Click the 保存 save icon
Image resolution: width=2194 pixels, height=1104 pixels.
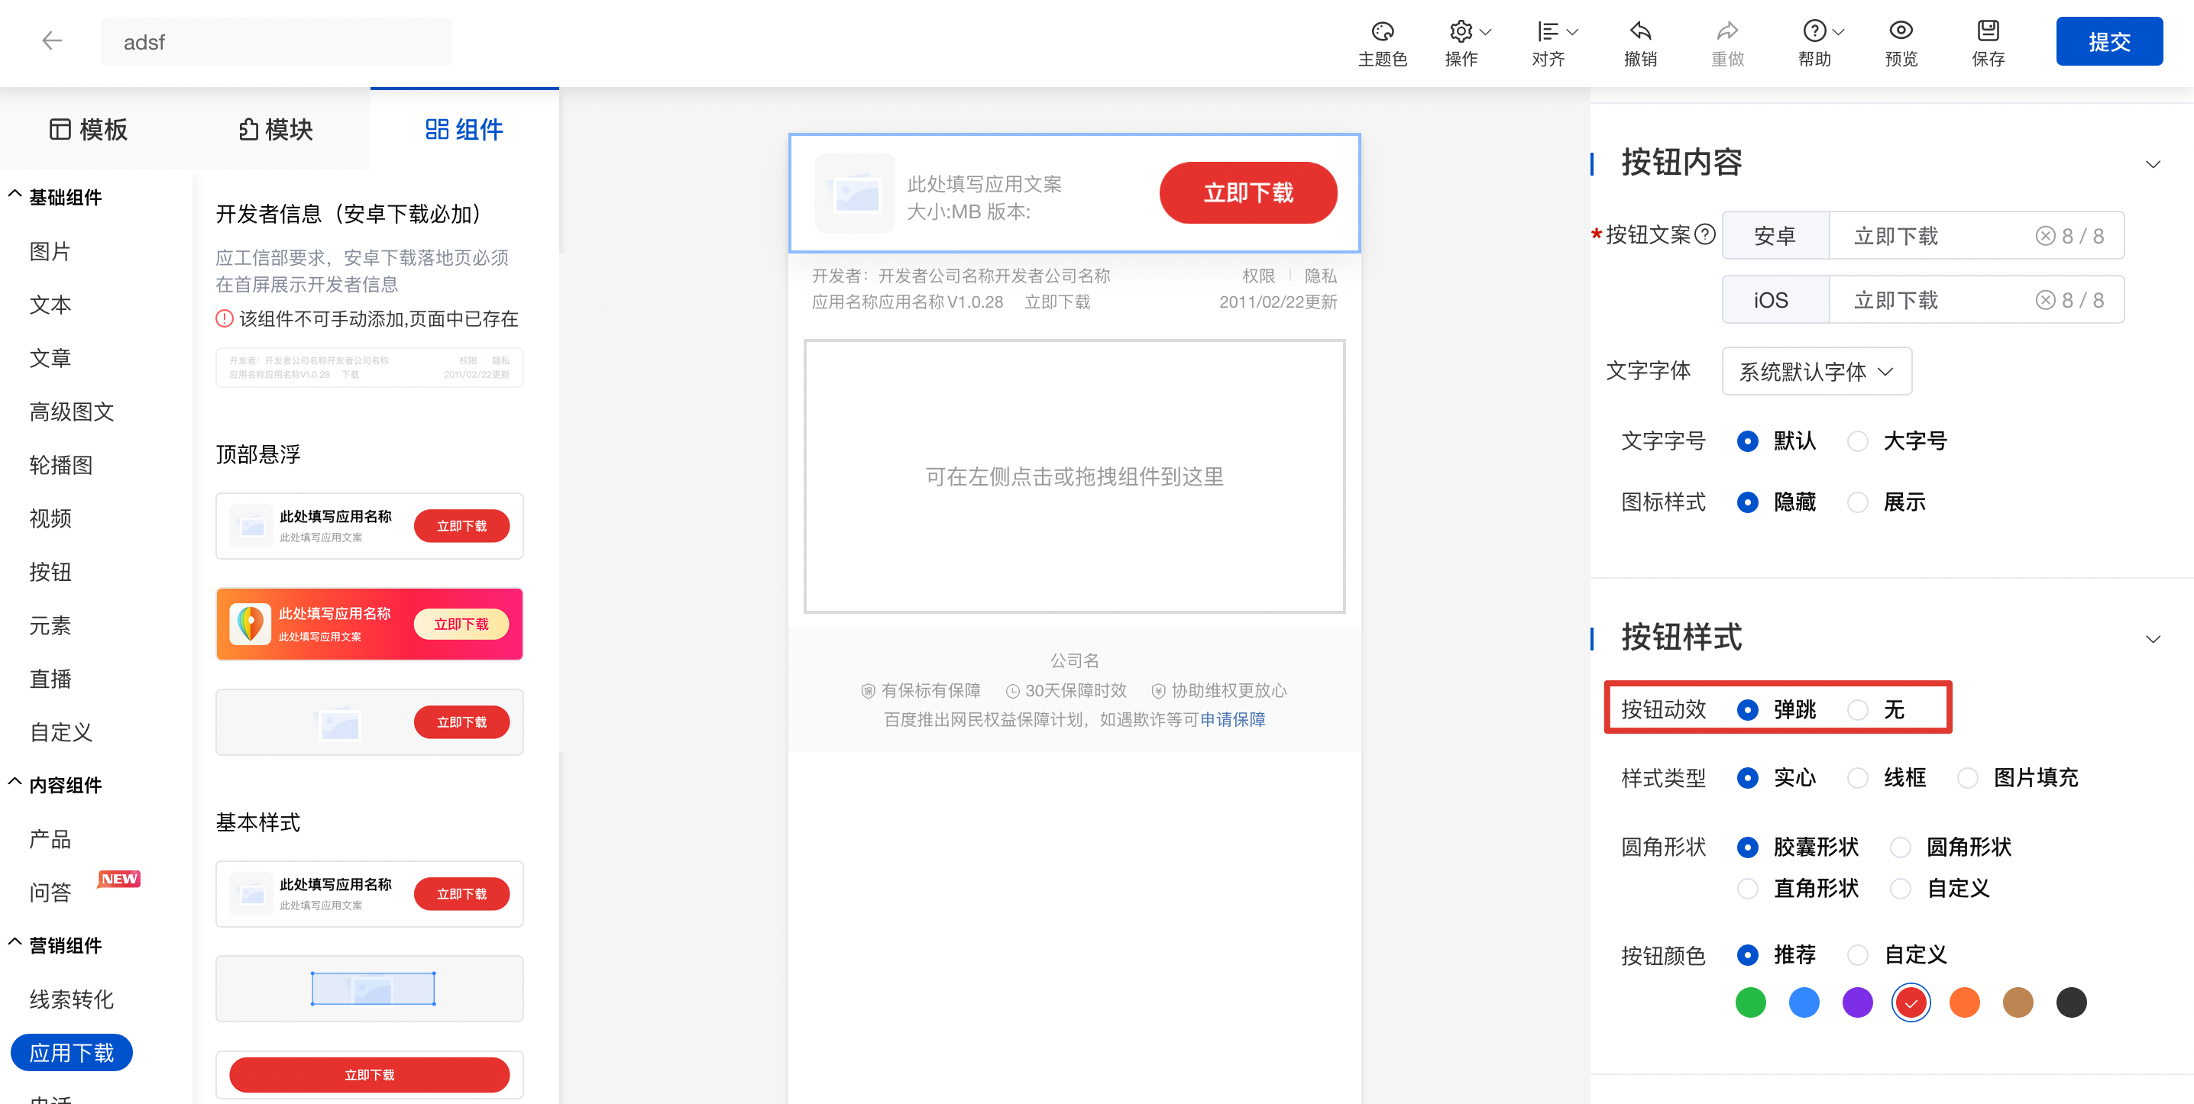(x=1988, y=41)
